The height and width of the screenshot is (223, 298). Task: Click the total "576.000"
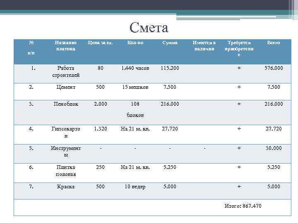click(274, 68)
